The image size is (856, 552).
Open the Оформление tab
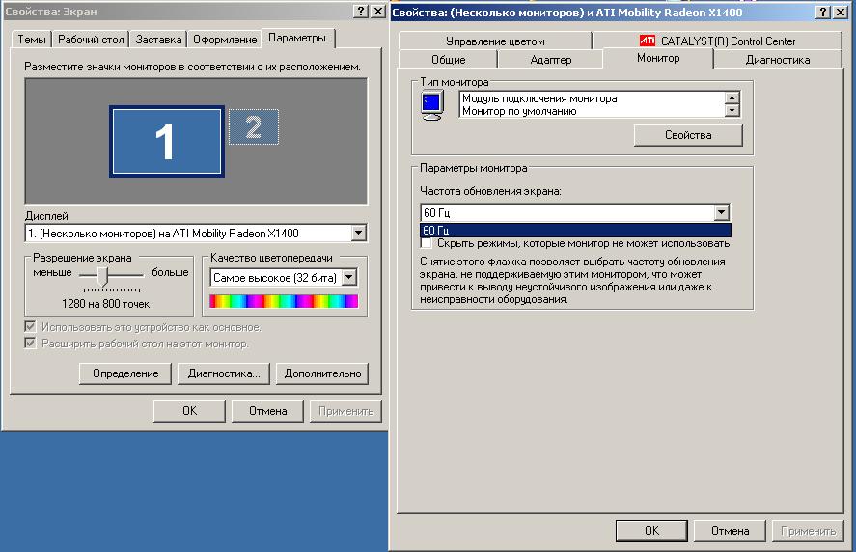(225, 40)
